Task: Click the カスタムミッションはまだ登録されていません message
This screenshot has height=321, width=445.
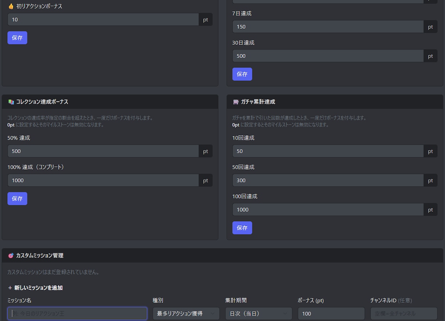Action: [54, 272]
